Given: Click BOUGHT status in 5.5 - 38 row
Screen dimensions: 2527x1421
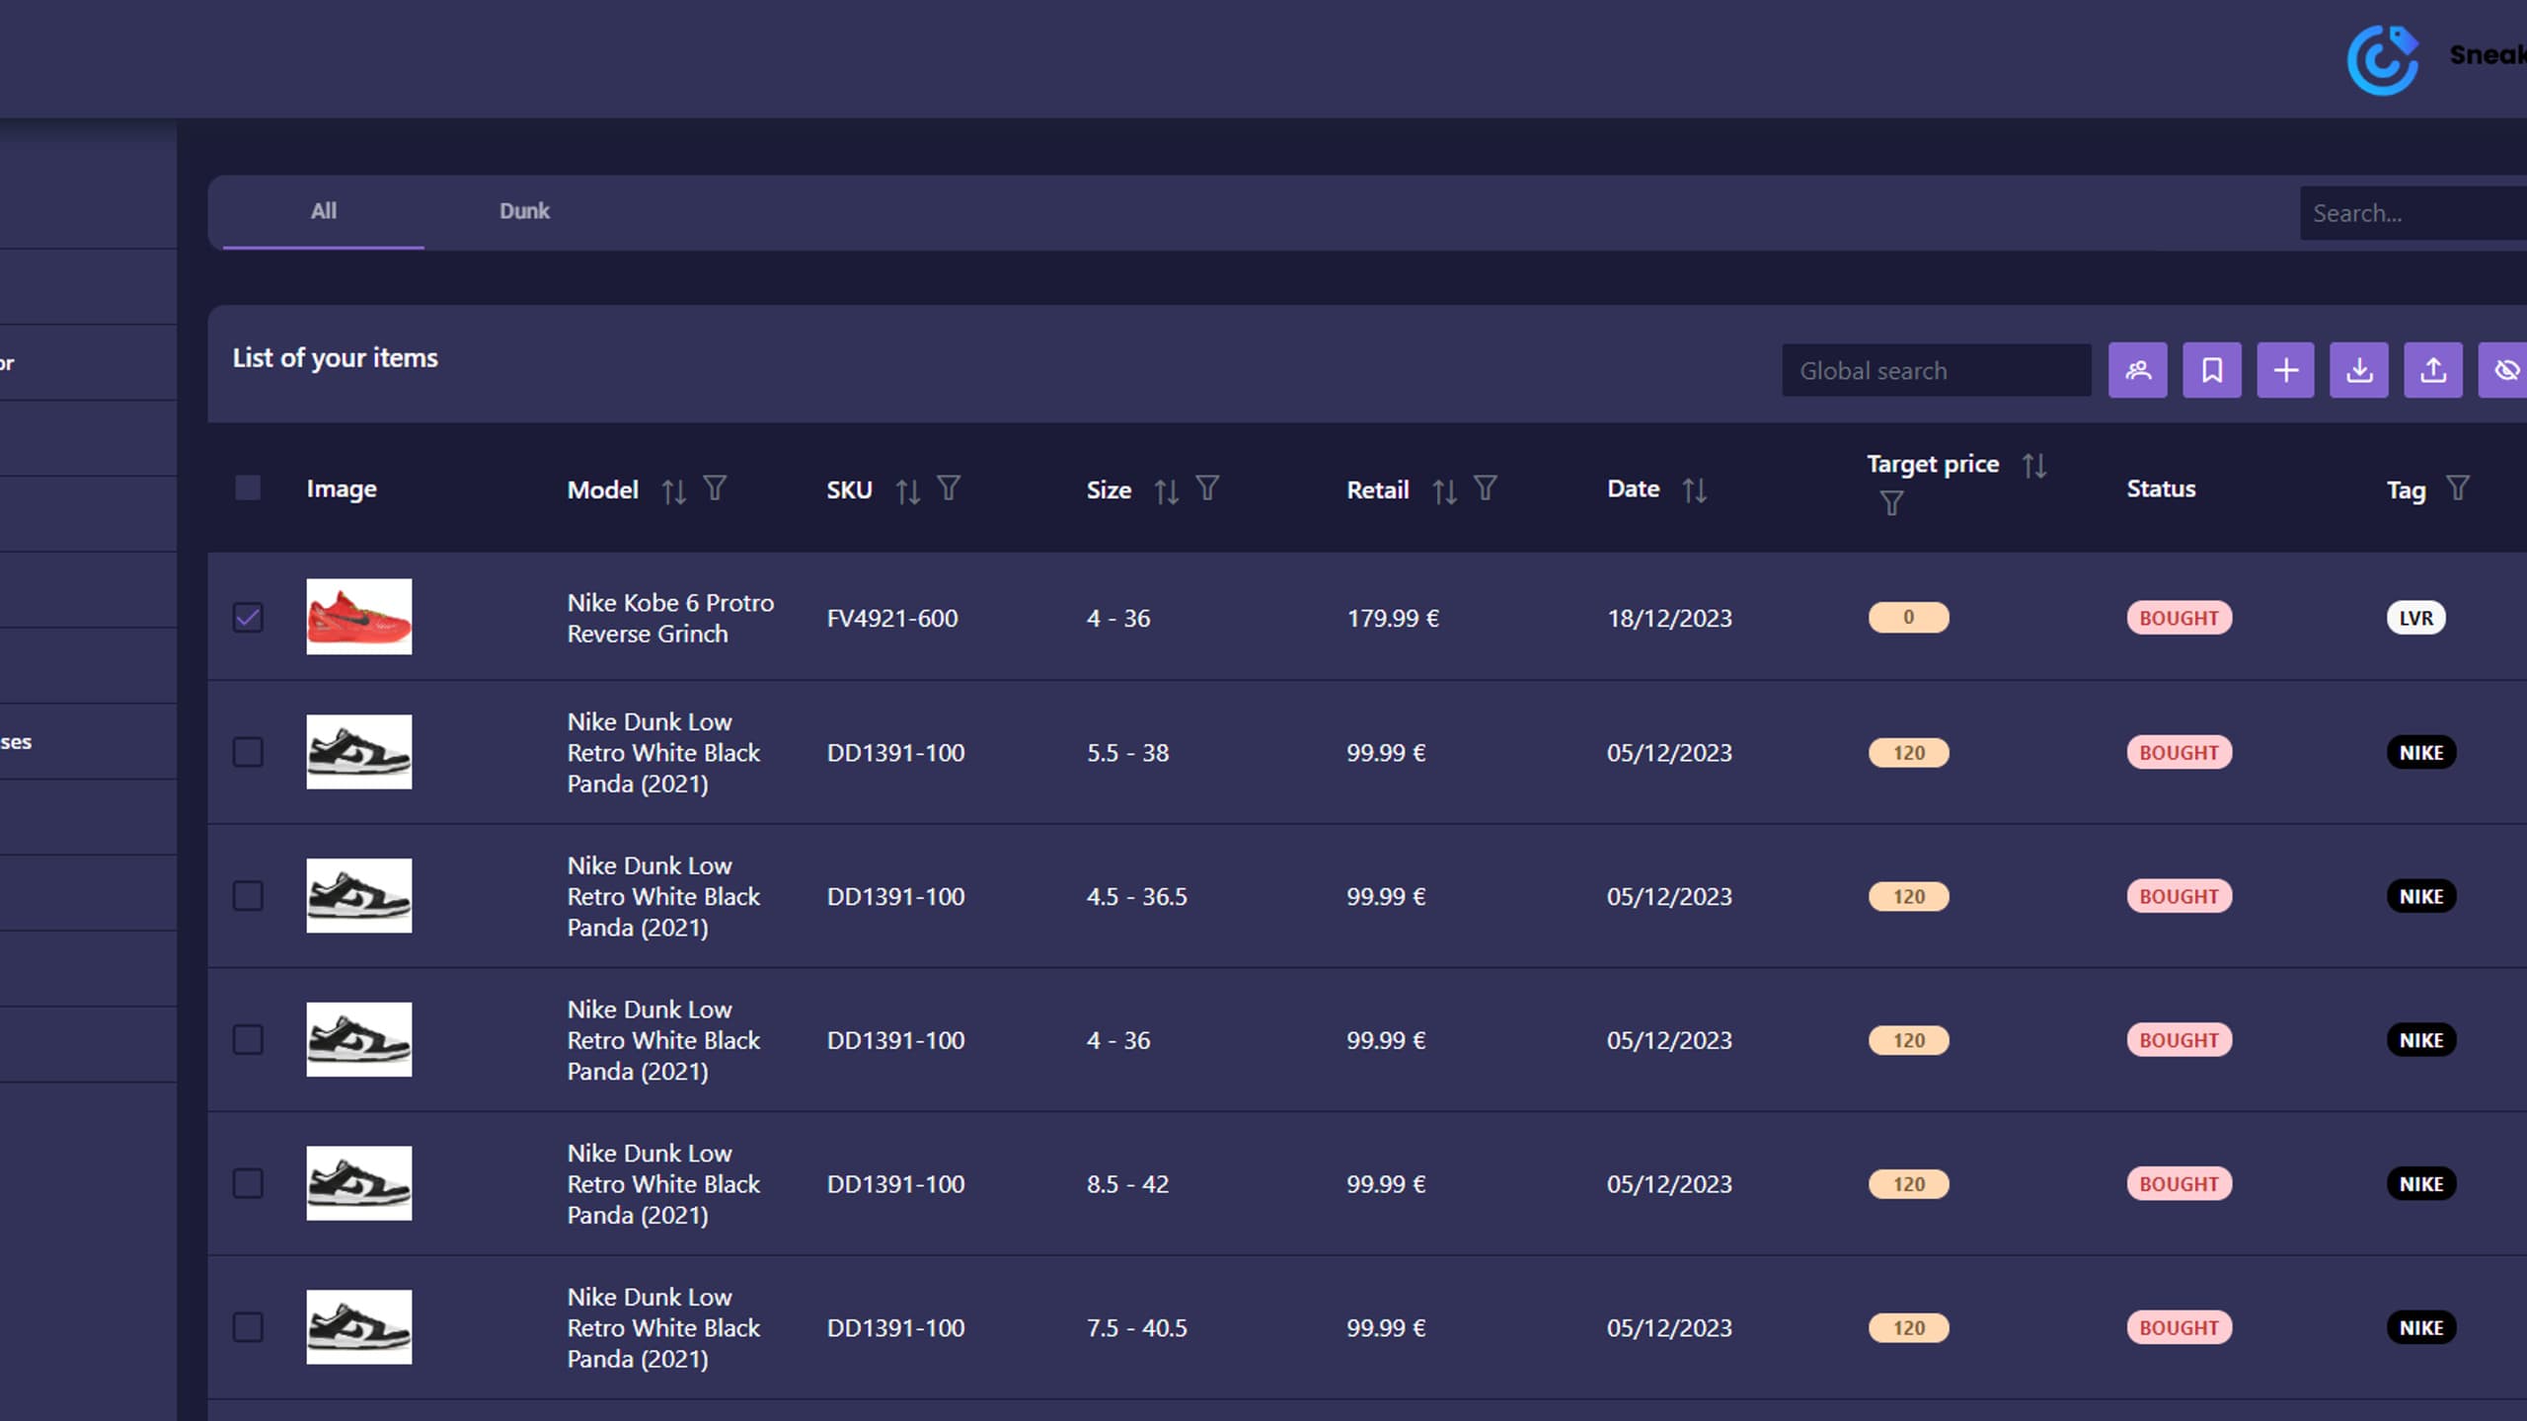Looking at the screenshot, I should [2179, 752].
